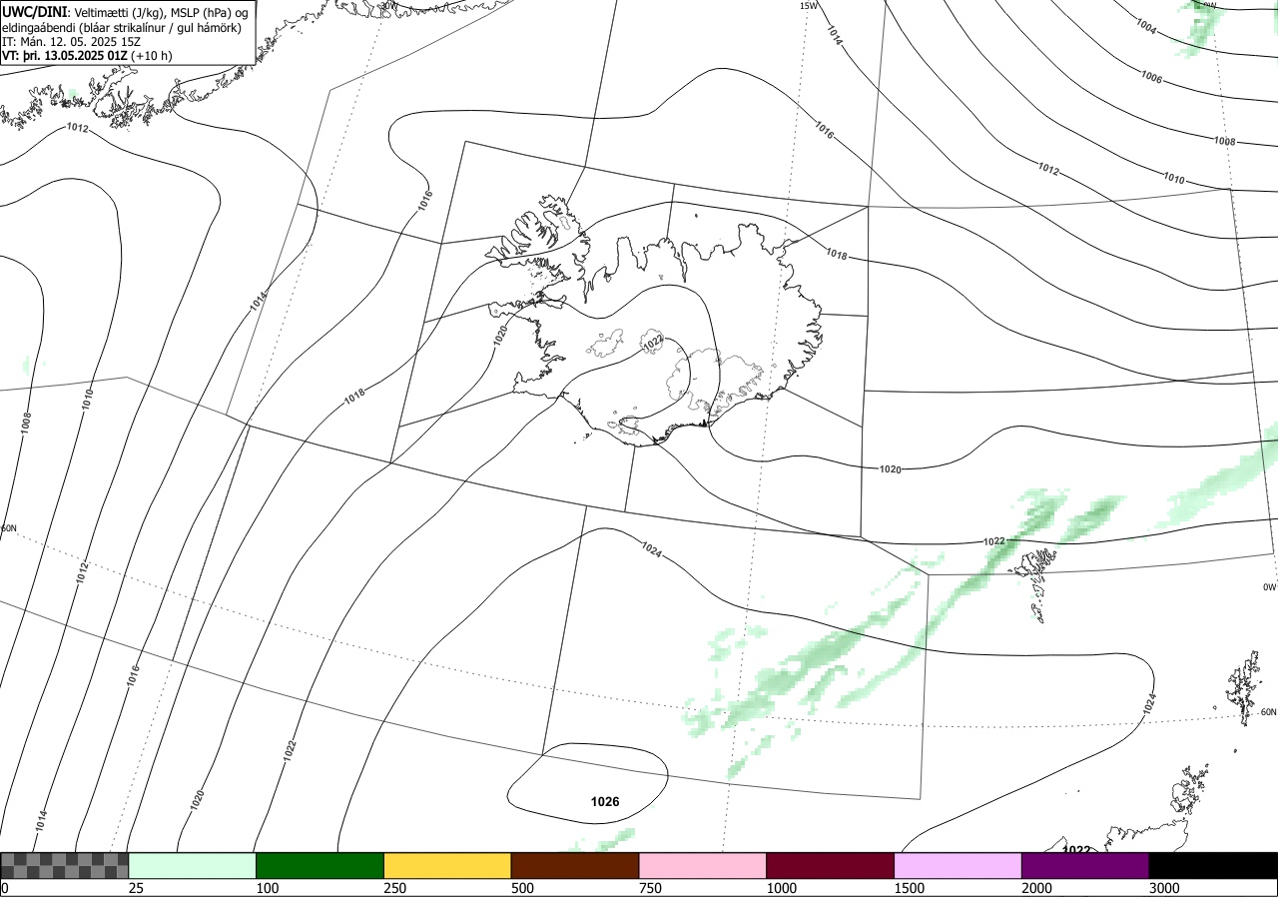Click the legend value '2000'

tap(1036, 888)
